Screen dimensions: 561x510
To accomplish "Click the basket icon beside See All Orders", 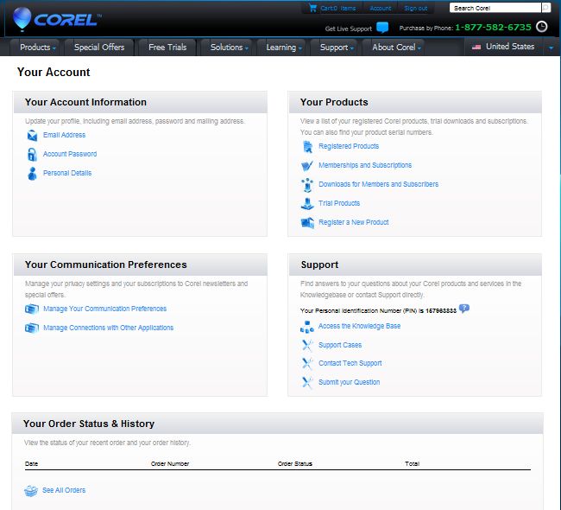I will coord(31,491).
